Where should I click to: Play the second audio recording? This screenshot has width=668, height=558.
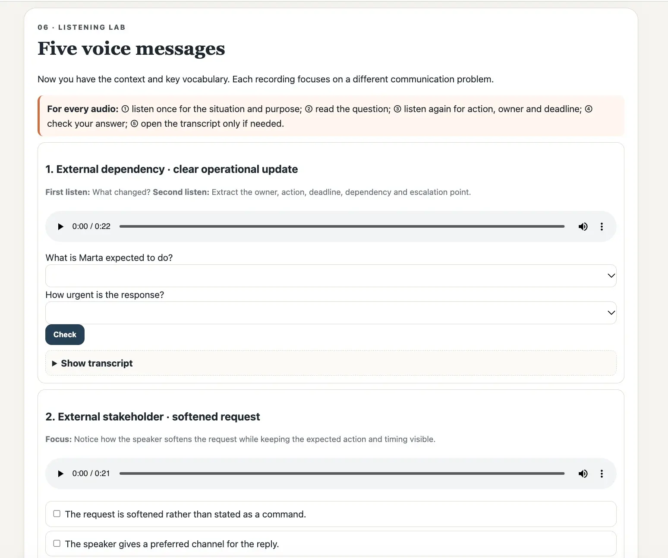point(61,473)
